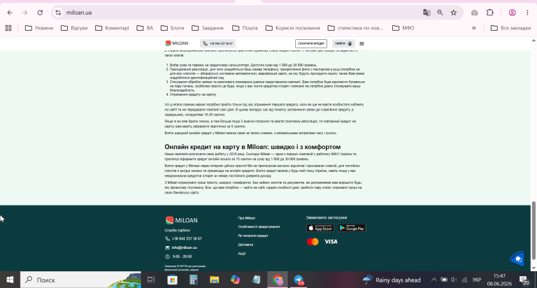This screenshot has width=537, height=288.
Task: Click footer phone number +38 044 337 36 67
Action: 187,238
